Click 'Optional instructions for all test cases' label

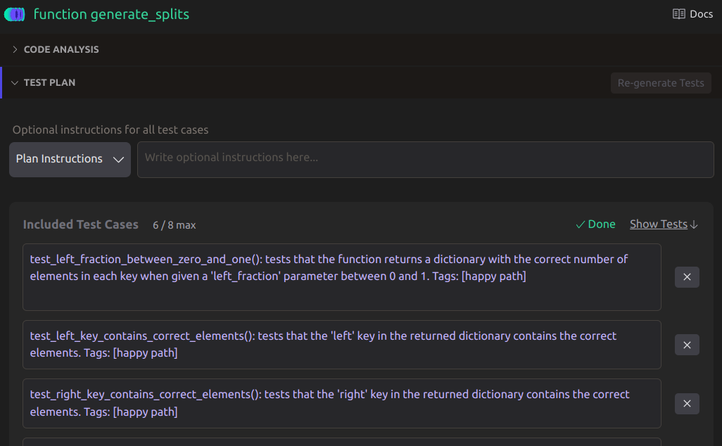(110, 130)
